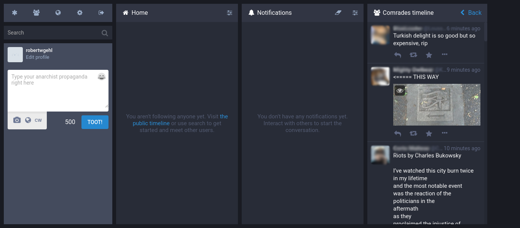Screen dimensions: 520x228
Task: Log out using the sign-out icon
Action: [101, 13]
